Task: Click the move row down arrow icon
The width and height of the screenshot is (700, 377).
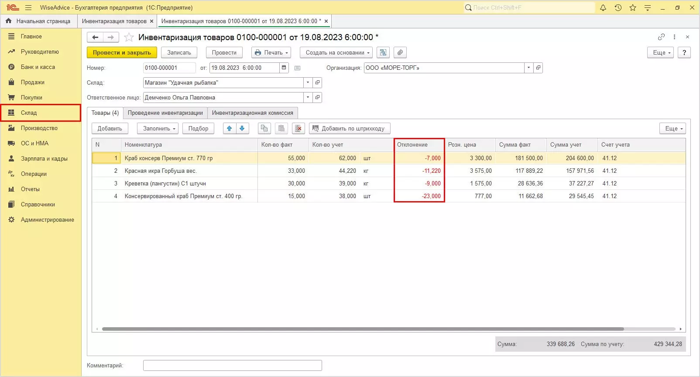Action: point(242,128)
